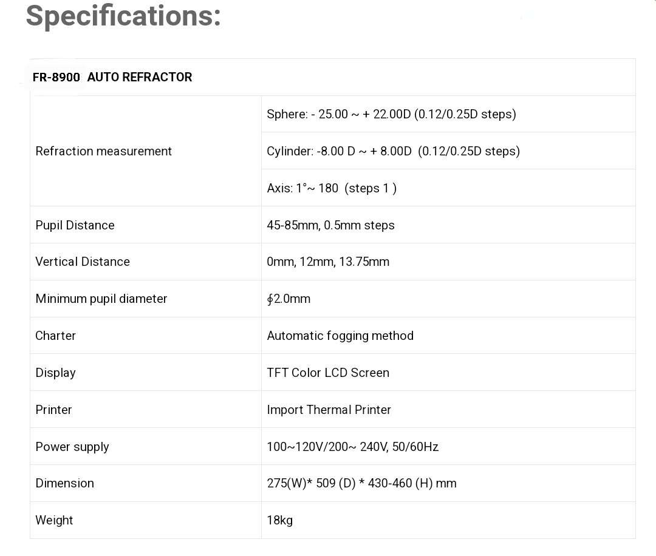Click the Refraction measurement row label
656x556 pixels.
click(104, 151)
